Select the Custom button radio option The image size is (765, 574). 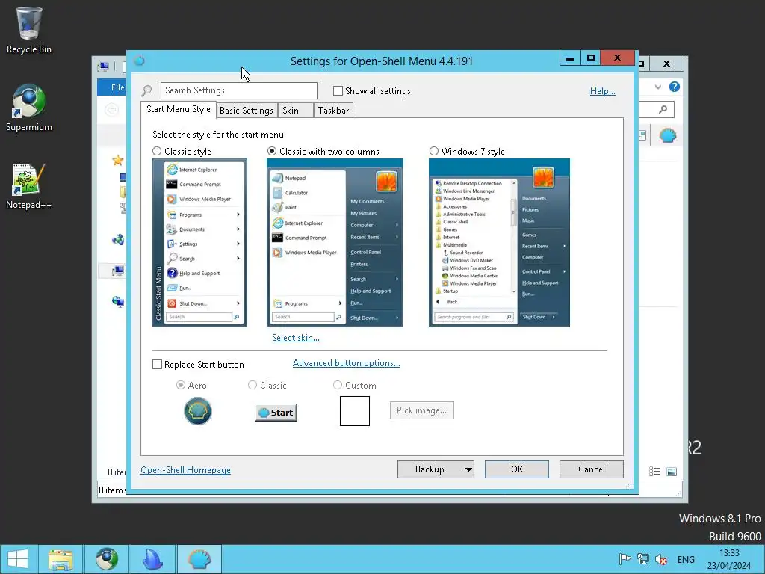pos(337,385)
